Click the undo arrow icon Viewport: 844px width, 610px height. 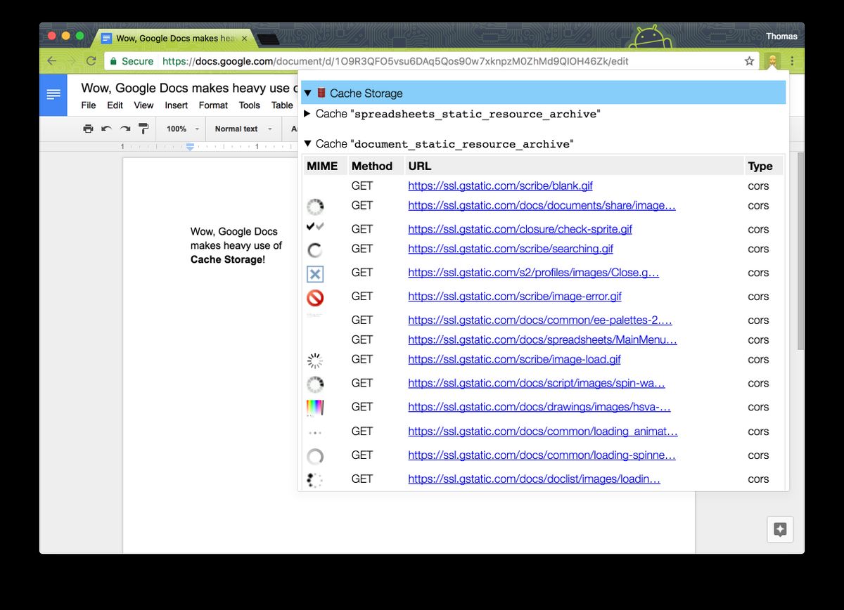pos(106,129)
